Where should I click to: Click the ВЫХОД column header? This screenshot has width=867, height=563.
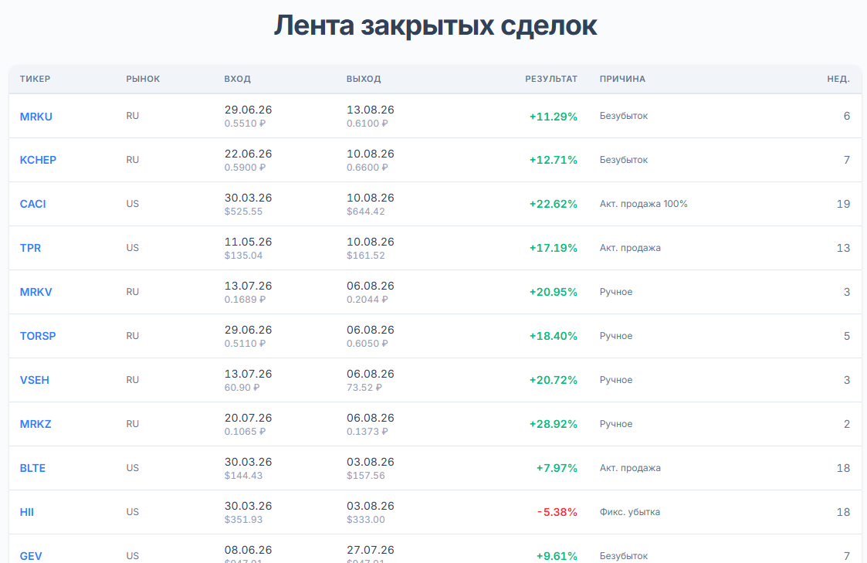[x=364, y=79]
